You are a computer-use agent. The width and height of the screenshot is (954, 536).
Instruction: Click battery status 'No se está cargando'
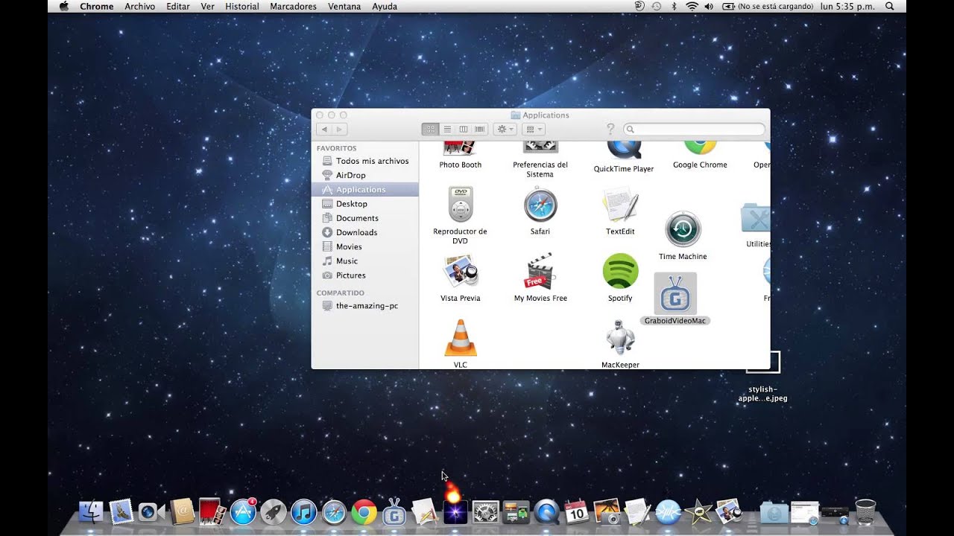766,6
